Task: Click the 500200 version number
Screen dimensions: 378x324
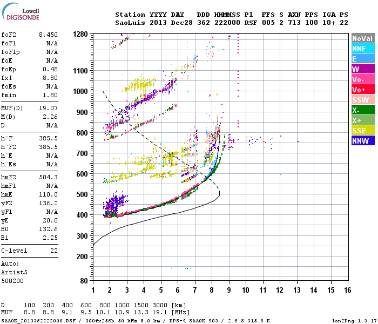Action: tap(12, 281)
